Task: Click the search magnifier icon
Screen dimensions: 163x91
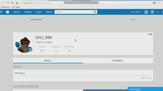Action: [95, 12]
